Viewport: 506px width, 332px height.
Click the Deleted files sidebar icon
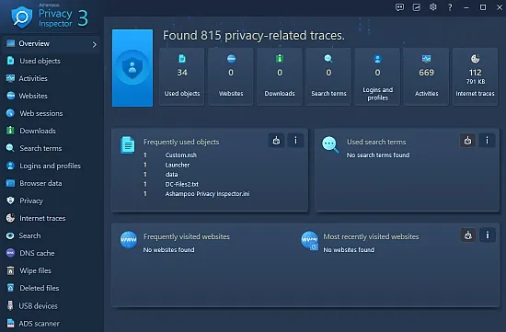10,288
